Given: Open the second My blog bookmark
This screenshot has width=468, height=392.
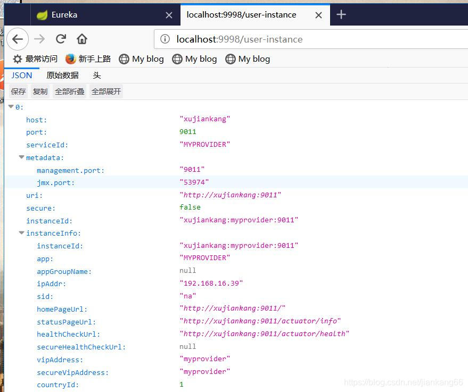Looking at the screenshot, I should [194, 59].
